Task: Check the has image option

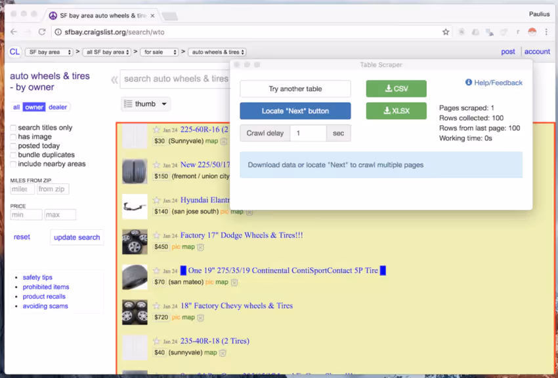Action: (x=12, y=136)
